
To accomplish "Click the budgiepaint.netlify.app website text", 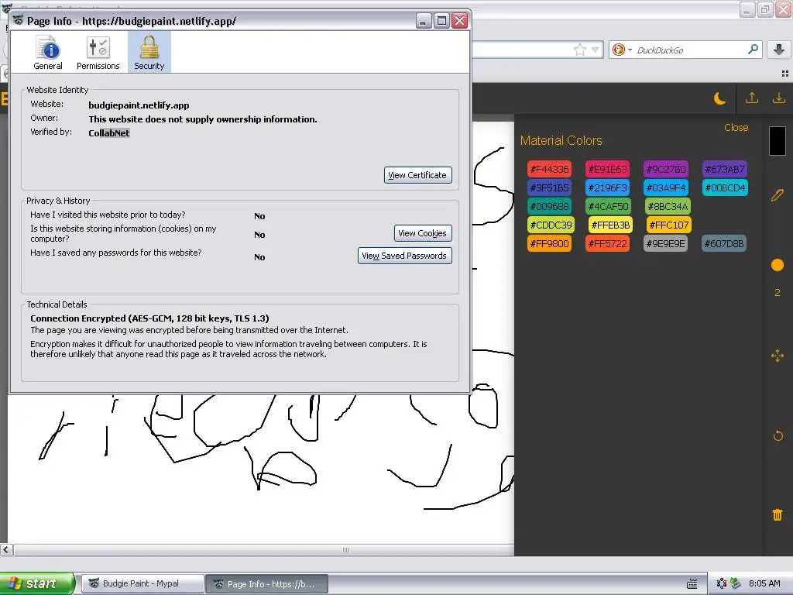I will [x=139, y=105].
